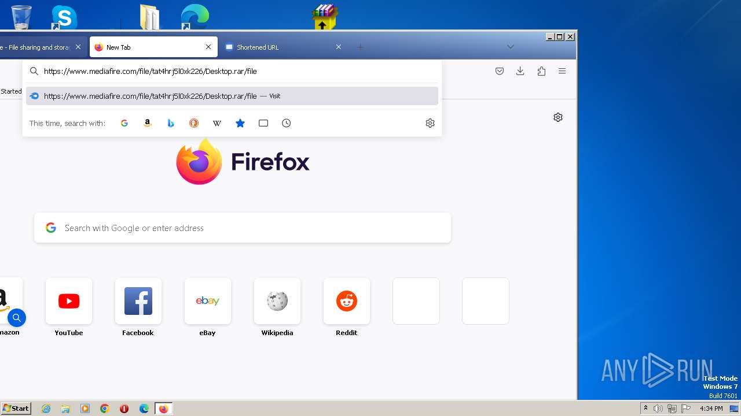Screen dimensions: 741x416
Task: Open the network tray icon
Action: [x=672, y=408]
